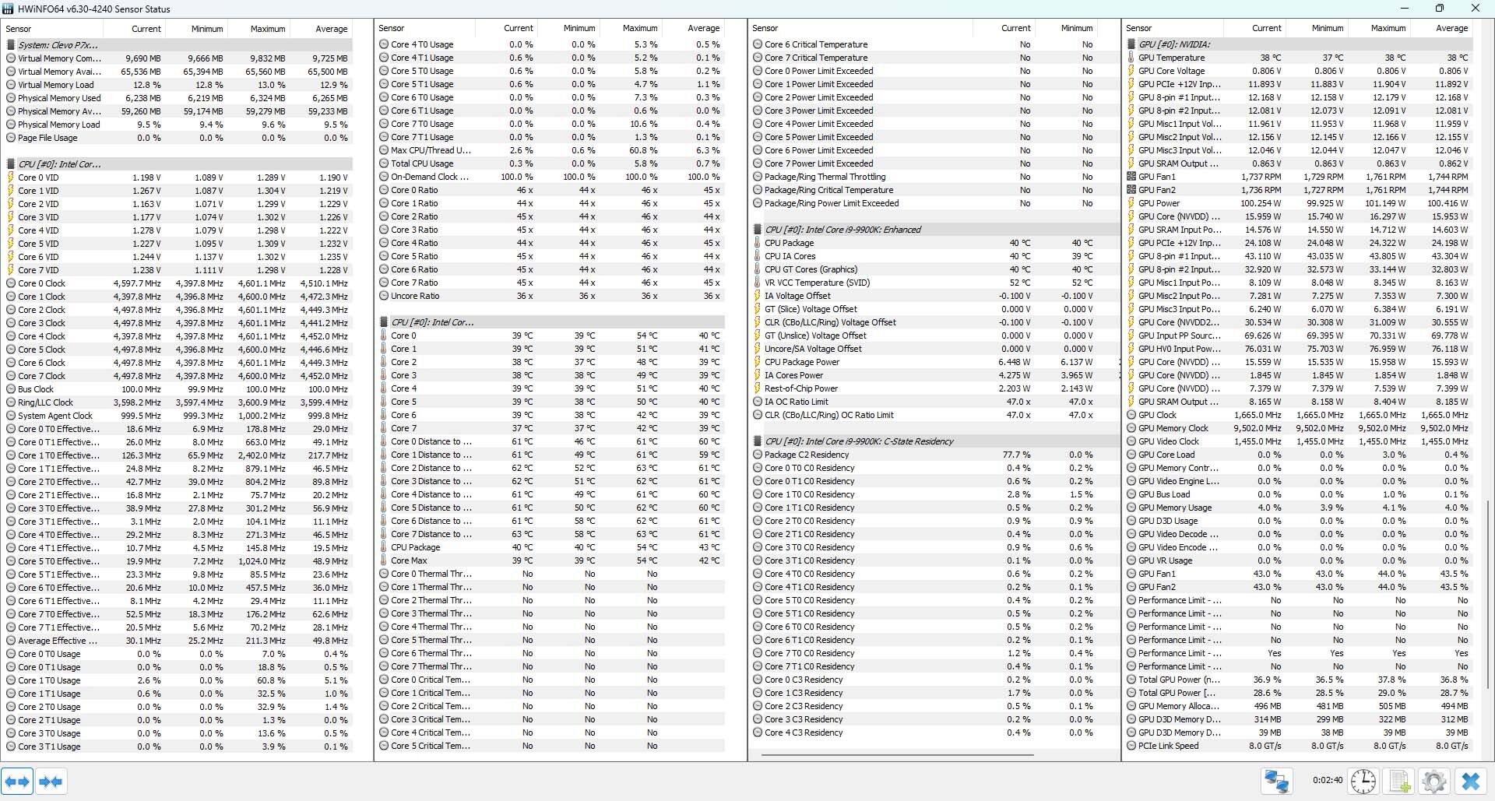Image resolution: width=1495 pixels, height=801 pixels.
Task: Click the 0:02:40 elapsed time readout
Action: [x=1327, y=780]
